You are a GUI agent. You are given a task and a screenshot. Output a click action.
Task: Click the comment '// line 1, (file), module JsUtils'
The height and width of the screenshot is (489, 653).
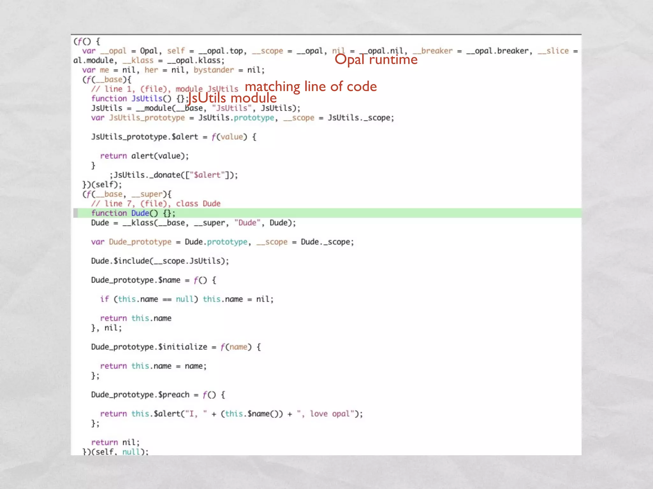pyautogui.click(x=165, y=89)
